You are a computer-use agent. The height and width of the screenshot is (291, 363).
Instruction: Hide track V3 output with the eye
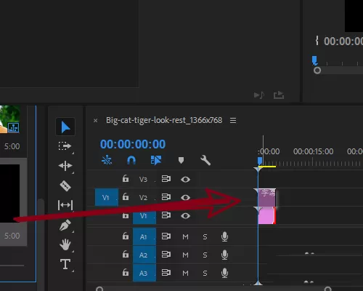pyautogui.click(x=185, y=180)
